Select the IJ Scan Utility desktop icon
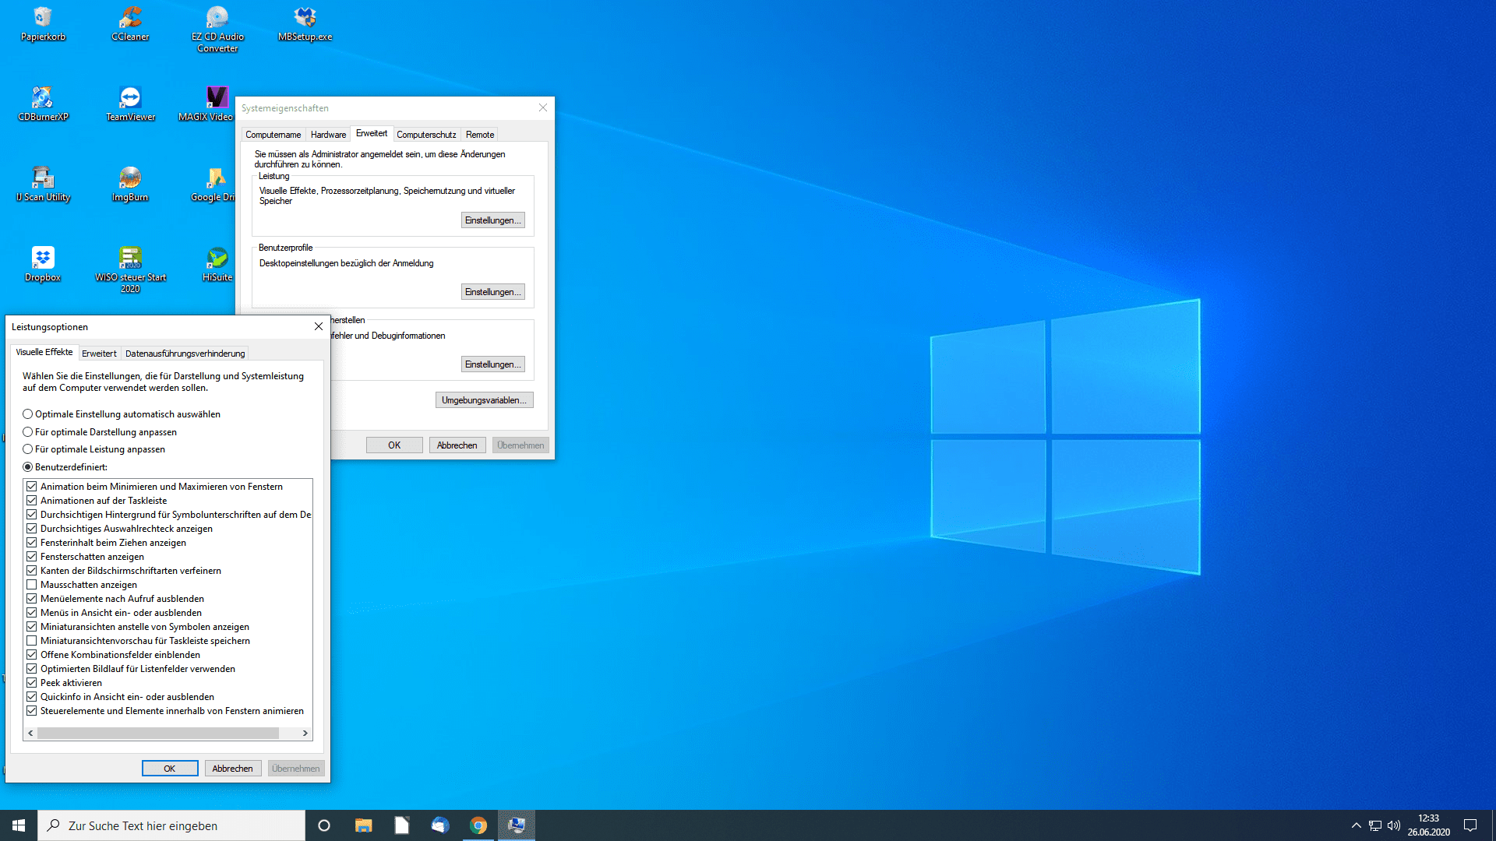1496x841 pixels. pos(43,184)
